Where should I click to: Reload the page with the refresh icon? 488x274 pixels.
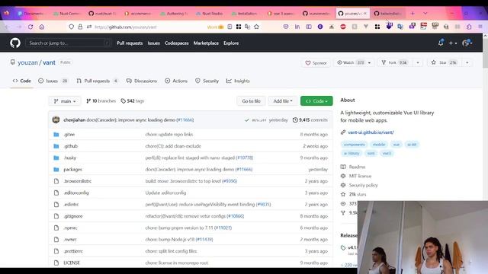coord(30,27)
